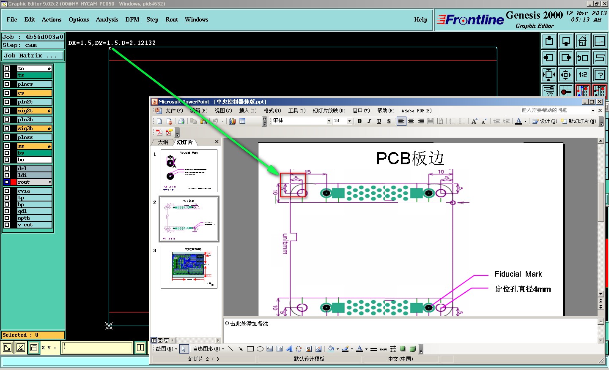Insert WordArt using the blue A icon
Image resolution: width=609 pixels, height=370 pixels.
click(x=289, y=349)
